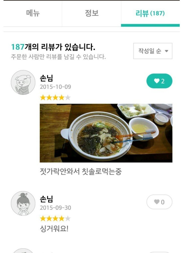Screen dimensions: 181x253
Task: Click the star rating of the 2015-09-30 review
Action: pyautogui.click(x=55, y=218)
